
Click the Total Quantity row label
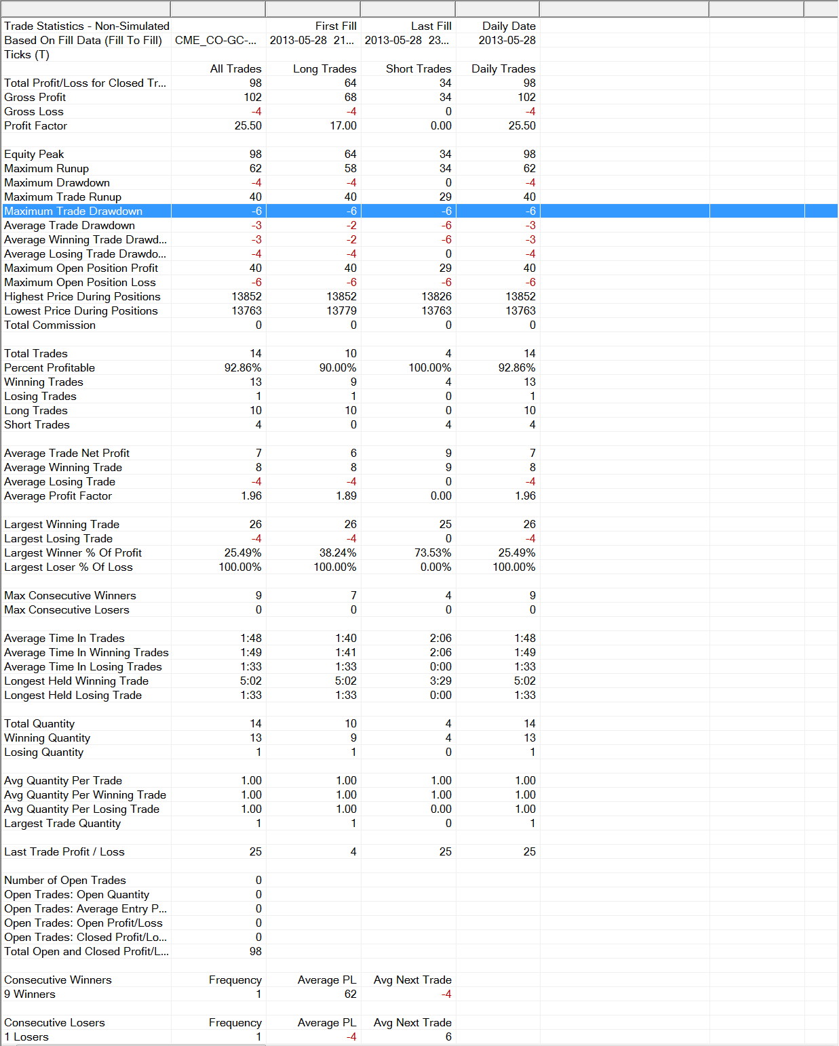tap(39, 723)
